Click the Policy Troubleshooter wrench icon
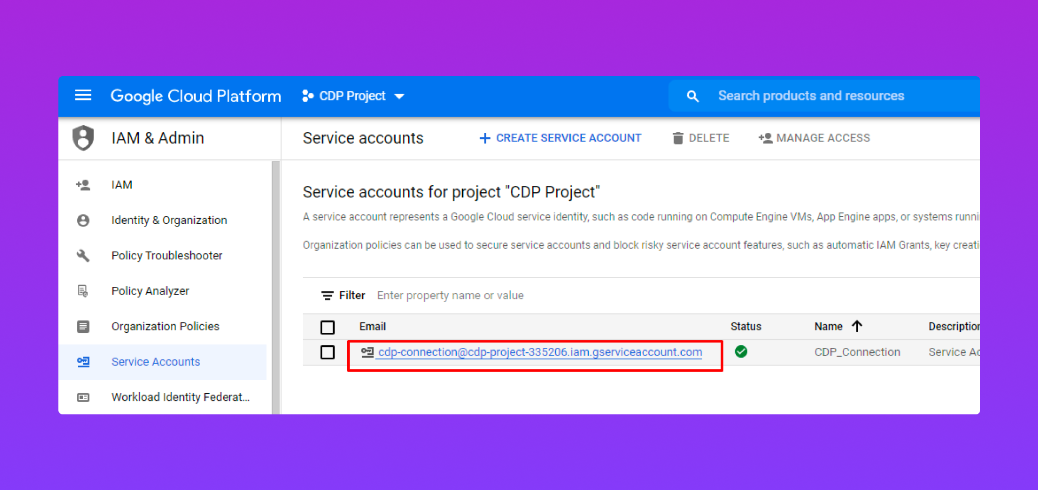The image size is (1038, 490). coord(83,256)
